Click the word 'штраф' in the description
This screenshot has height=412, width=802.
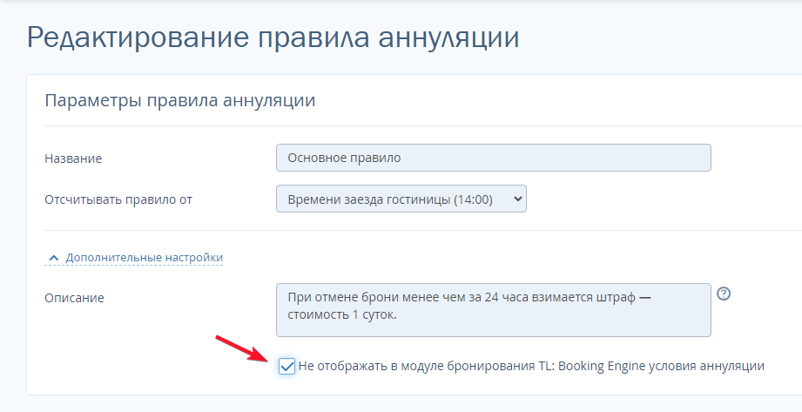pos(617,298)
